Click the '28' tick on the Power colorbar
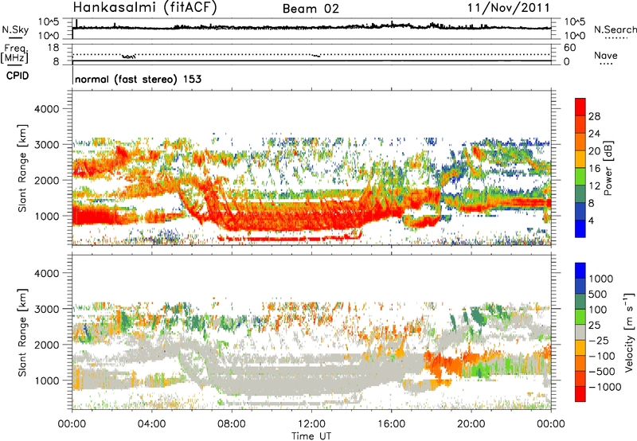Viewport: 637px width, 441px height. pyautogui.click(x=594, y=116)
